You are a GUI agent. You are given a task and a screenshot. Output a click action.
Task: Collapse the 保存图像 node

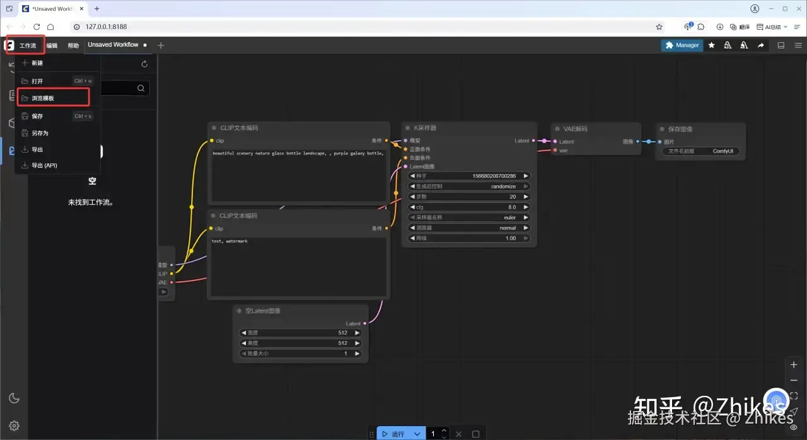click(x=662, y=129)
